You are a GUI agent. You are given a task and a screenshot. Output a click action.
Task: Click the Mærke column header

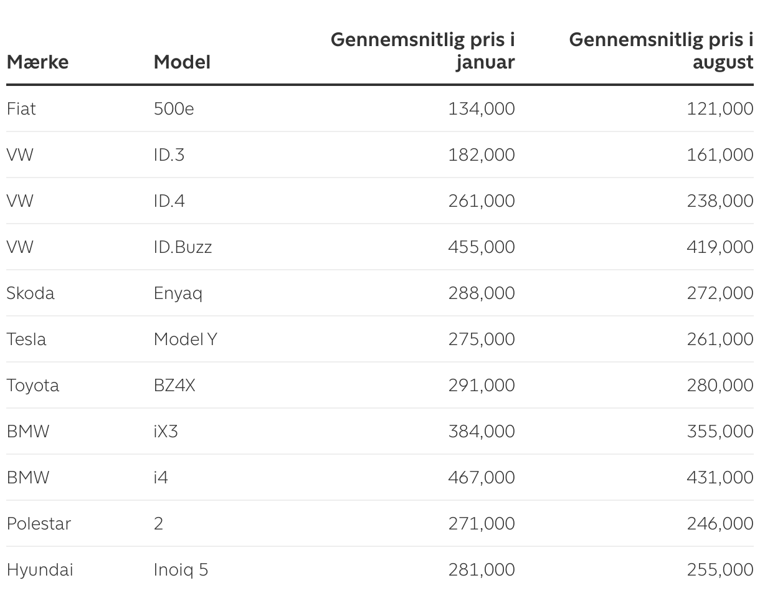pyautogui.click(x=37, y=62)
